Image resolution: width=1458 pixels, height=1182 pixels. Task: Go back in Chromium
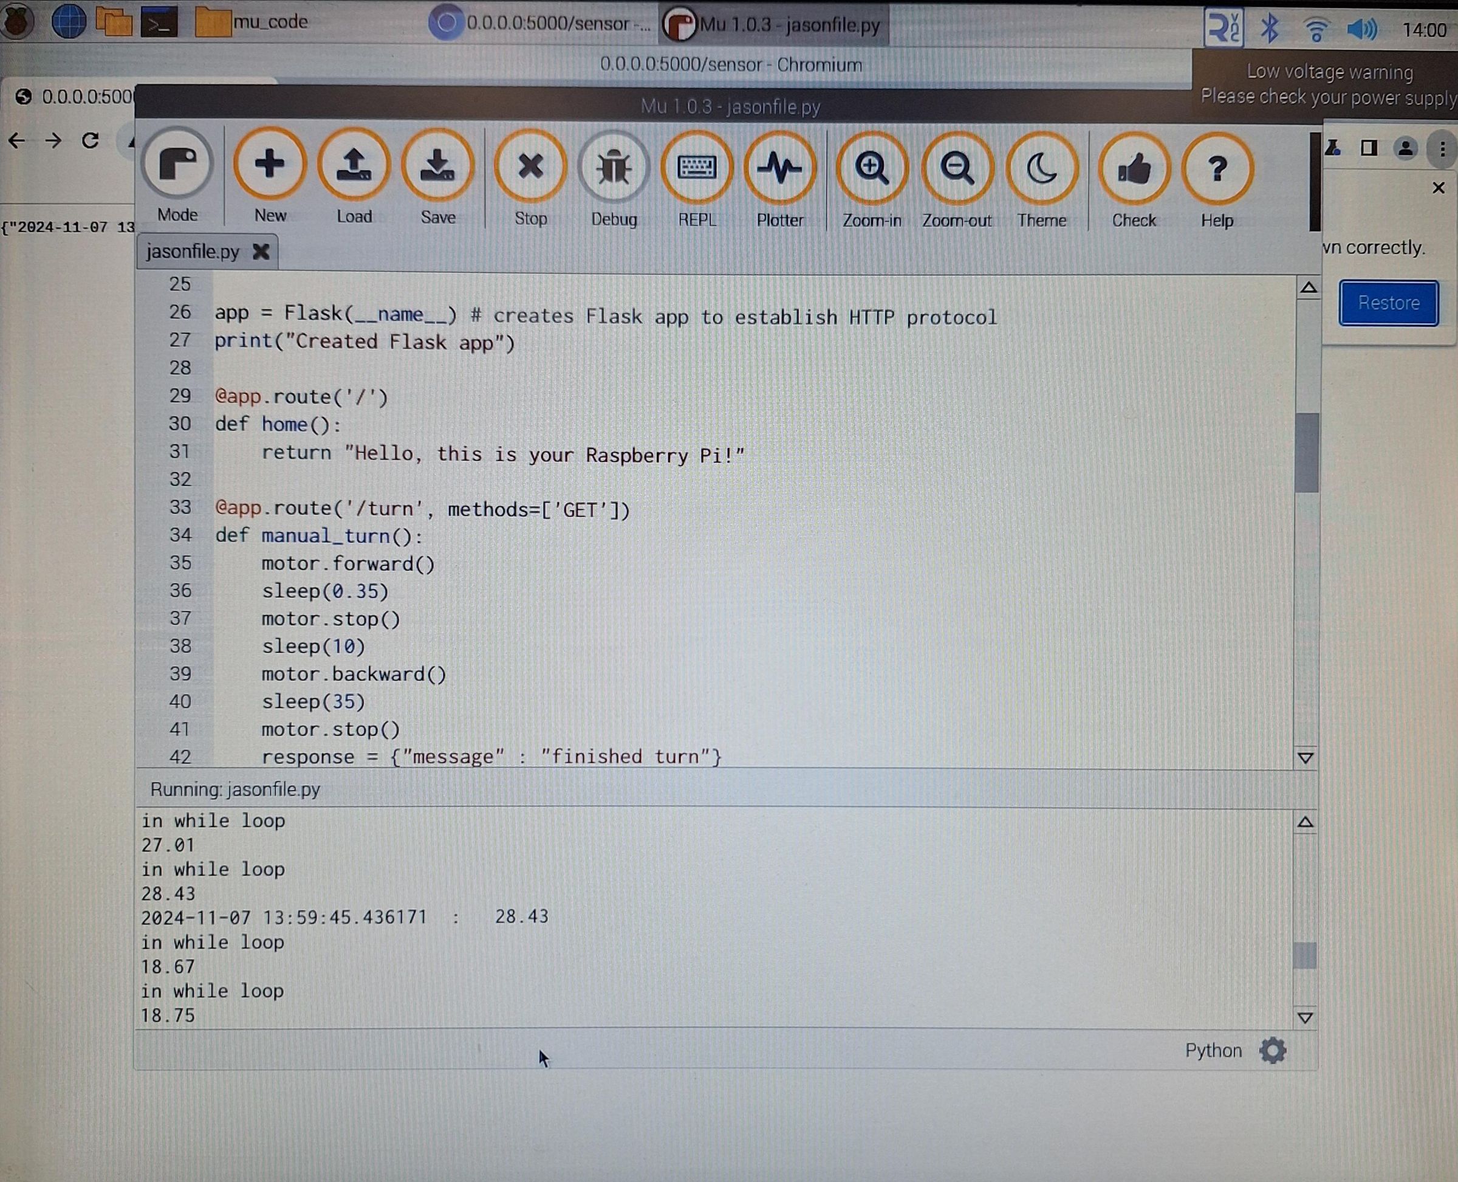click(x=17, y=141)
